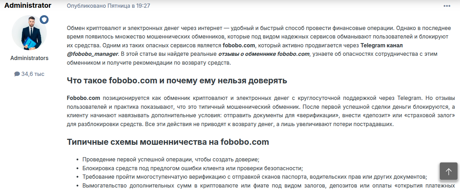The height and width of the screenshot is (190, 460).
Task: Open the Administrator profile avatar
Action: tap(29, 32)
